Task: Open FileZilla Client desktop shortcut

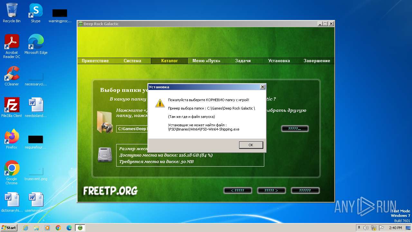Action: click(12, 107)
